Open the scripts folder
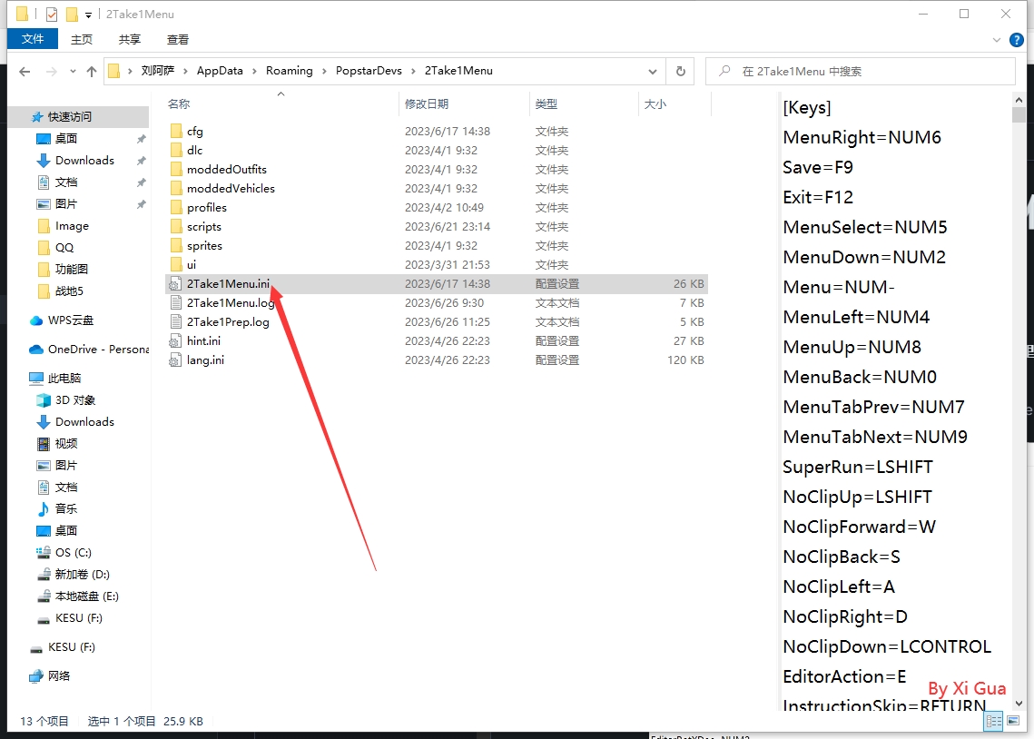This screenshot has width=1034, height=739. 203,227
